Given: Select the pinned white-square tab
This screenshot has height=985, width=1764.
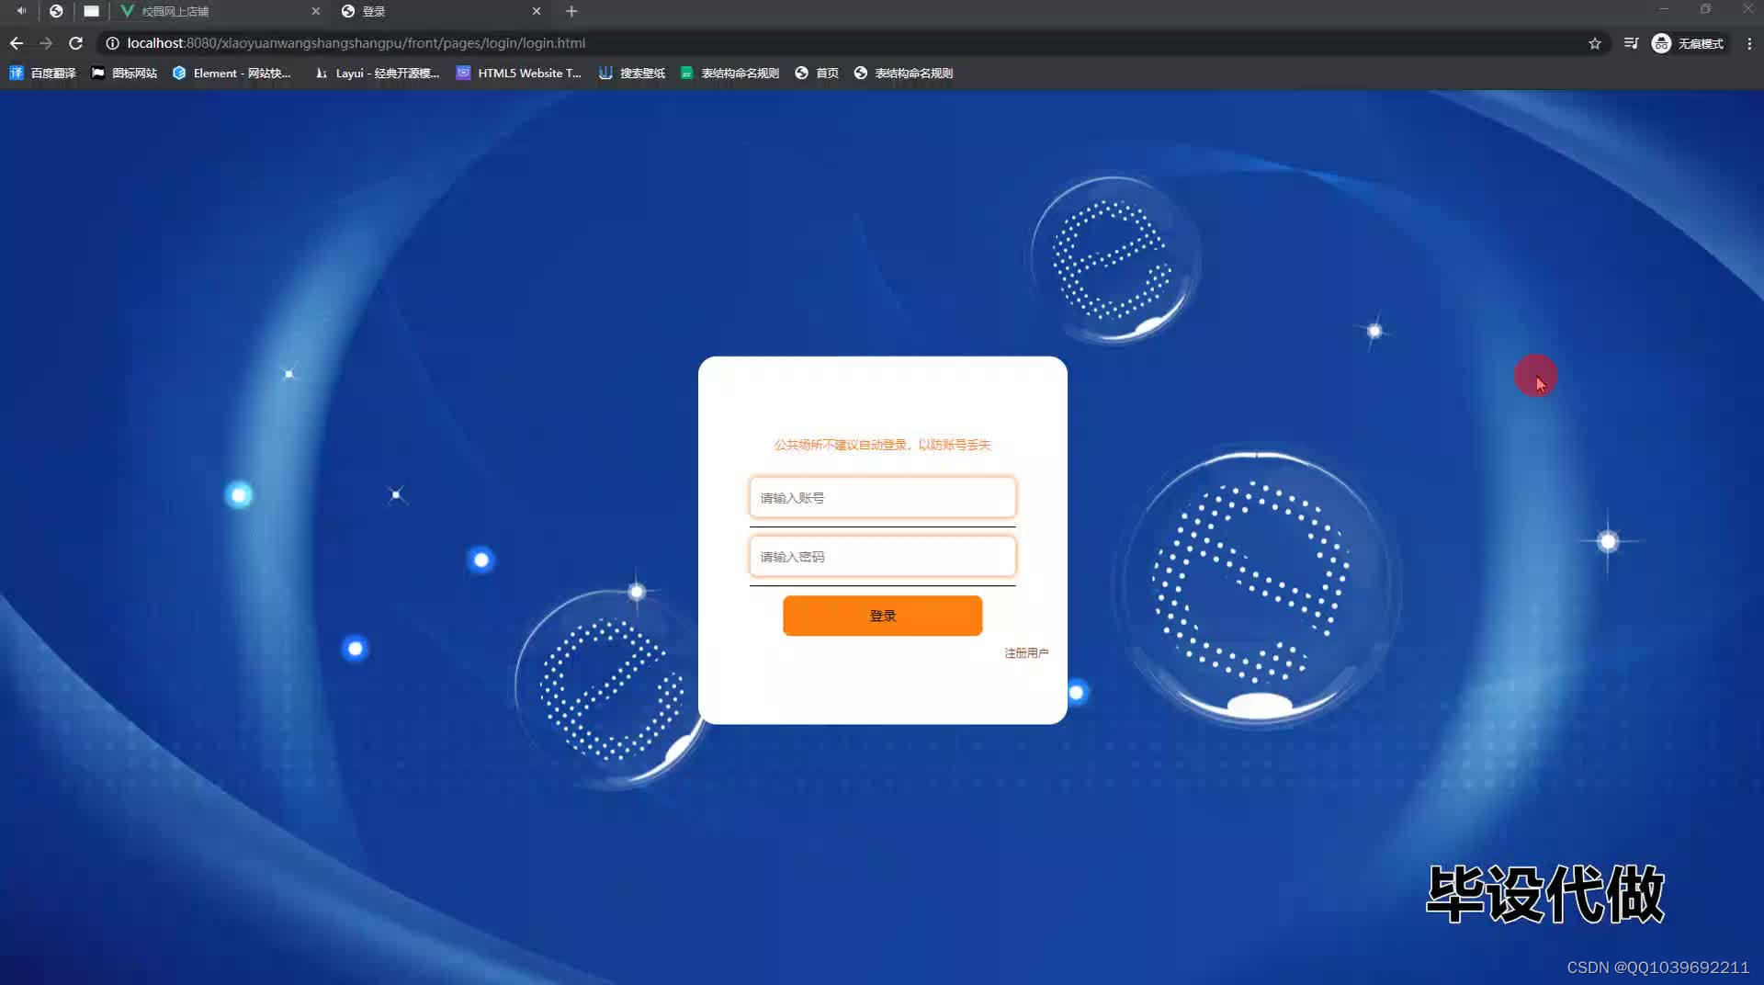Looking at the screenshot, I should (91, 11).
